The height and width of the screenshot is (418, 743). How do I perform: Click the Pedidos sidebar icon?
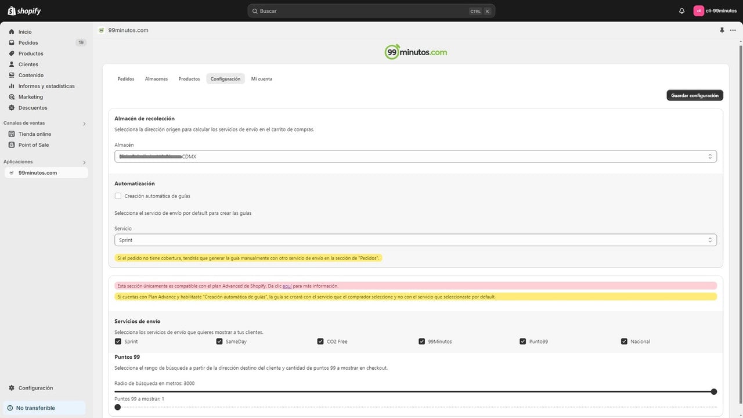pos(12,42)
